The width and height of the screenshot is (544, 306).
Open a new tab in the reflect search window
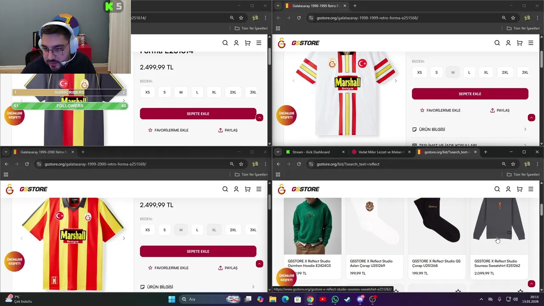[x=485, y=152]
